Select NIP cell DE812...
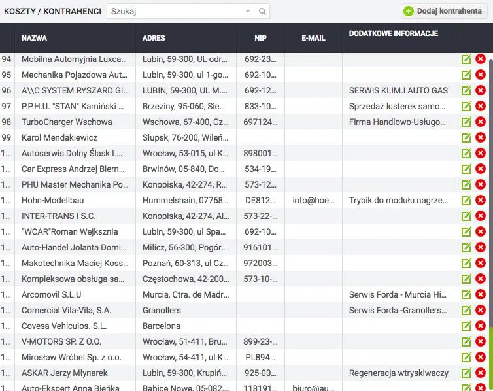The image size is (493, 391). coord(261,201)
